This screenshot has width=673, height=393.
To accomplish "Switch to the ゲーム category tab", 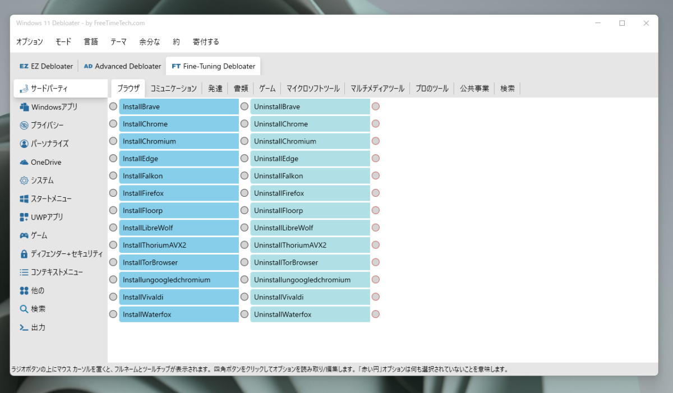I will 268,89.
